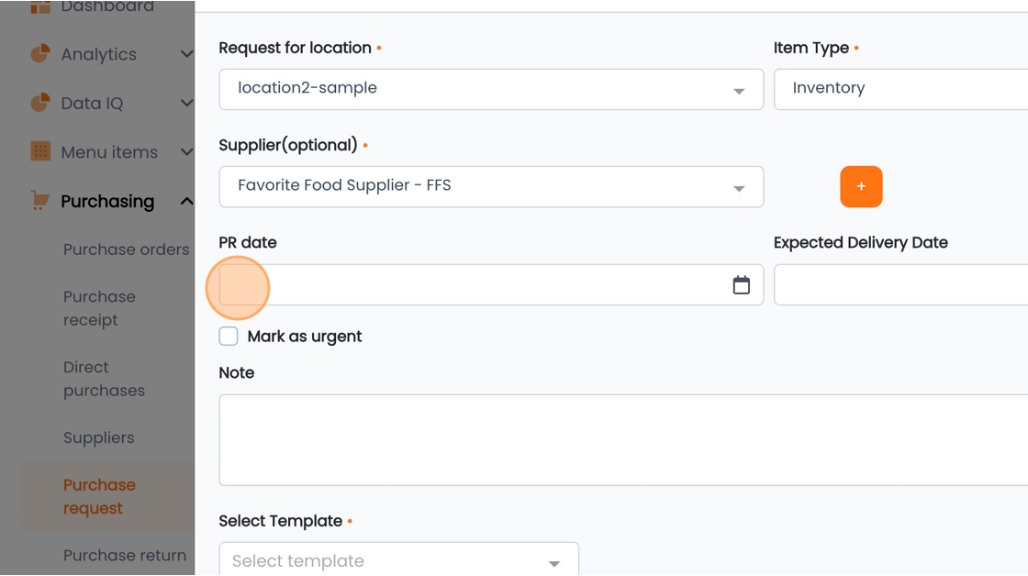Image resolution: width=1028 pixels, height=576 pixels.
Task: Open the Select template dropdown
Action: 398,559
